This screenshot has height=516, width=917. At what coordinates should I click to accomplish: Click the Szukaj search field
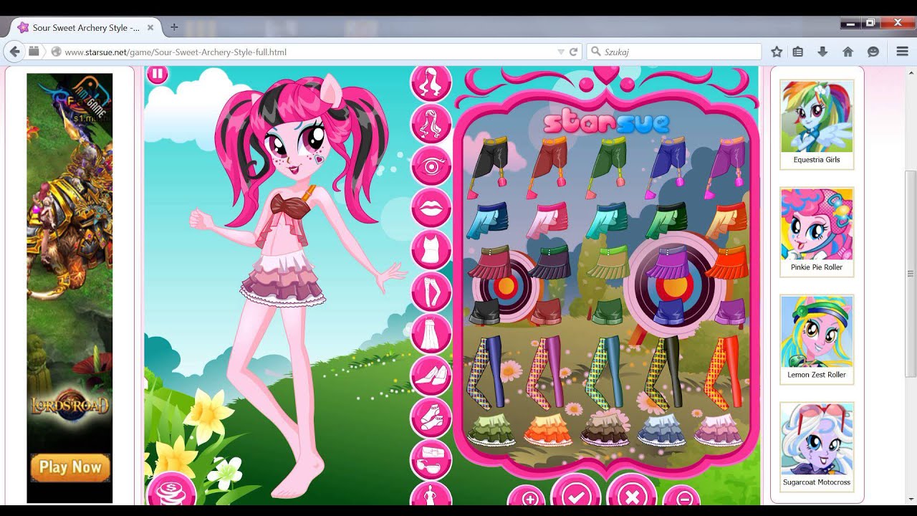coord(674,52)
